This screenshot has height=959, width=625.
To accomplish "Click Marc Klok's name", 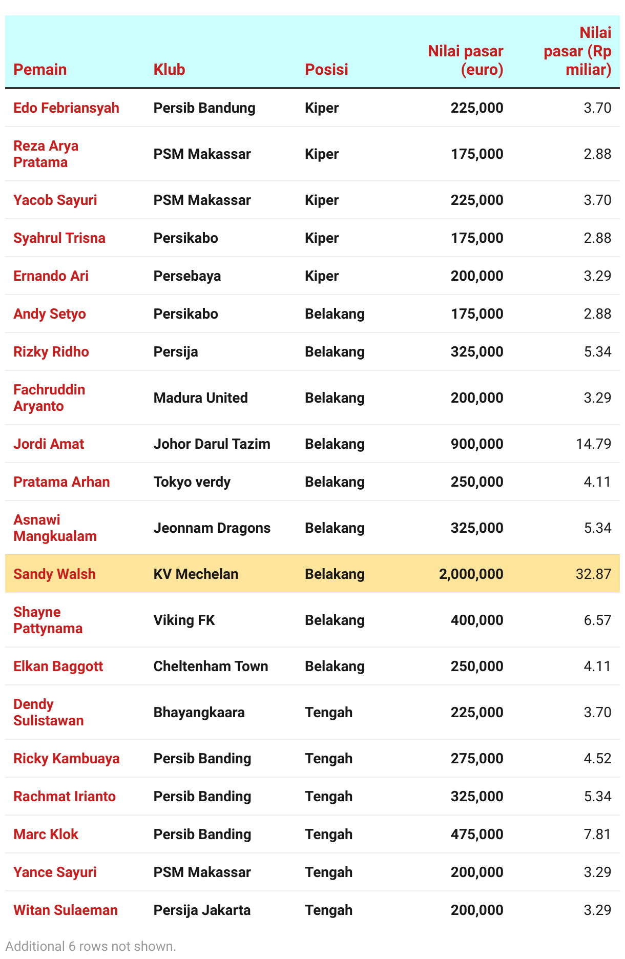I will pos(46,834).
